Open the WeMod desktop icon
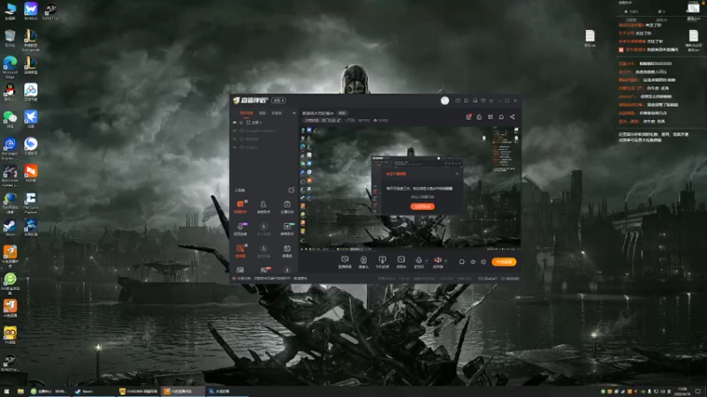Image resolution: width=707 pixels, height=397 pixels. point(30,11)
